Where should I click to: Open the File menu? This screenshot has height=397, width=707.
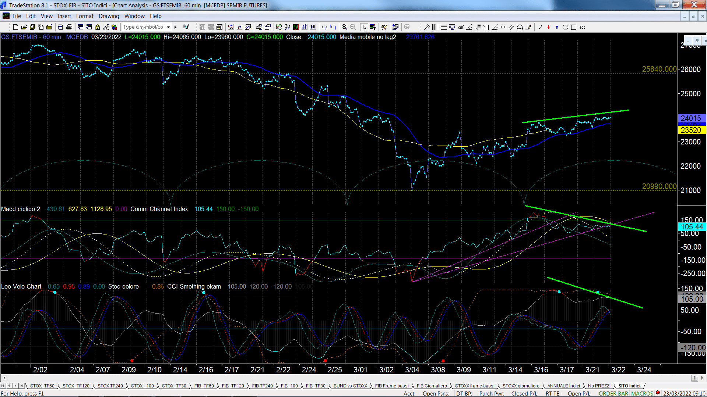point(17,16)
